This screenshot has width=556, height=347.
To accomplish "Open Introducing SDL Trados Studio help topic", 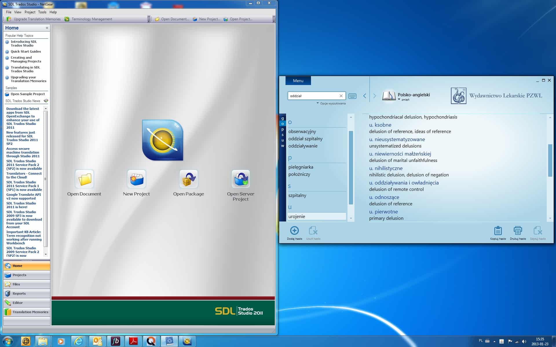I will click(24, 43).
